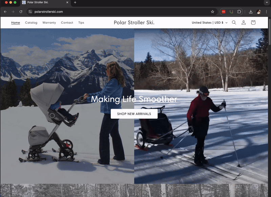Viewport: 271px width, 197px height.
Task: Click the SHOP NEW ARRIVALS button
Action: (x=134, y=114)
